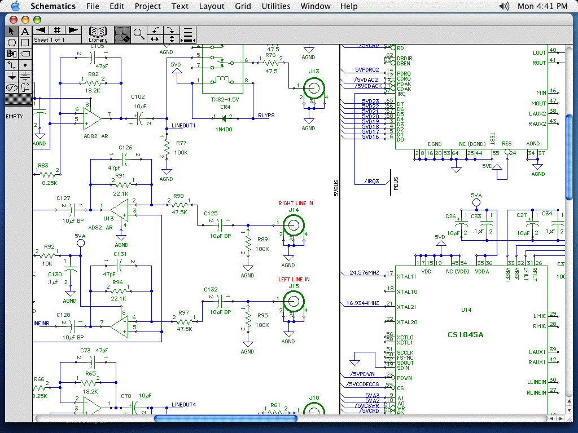
Task: Flip selection with the horizontal double arrow
Action: tap(155, 39)
